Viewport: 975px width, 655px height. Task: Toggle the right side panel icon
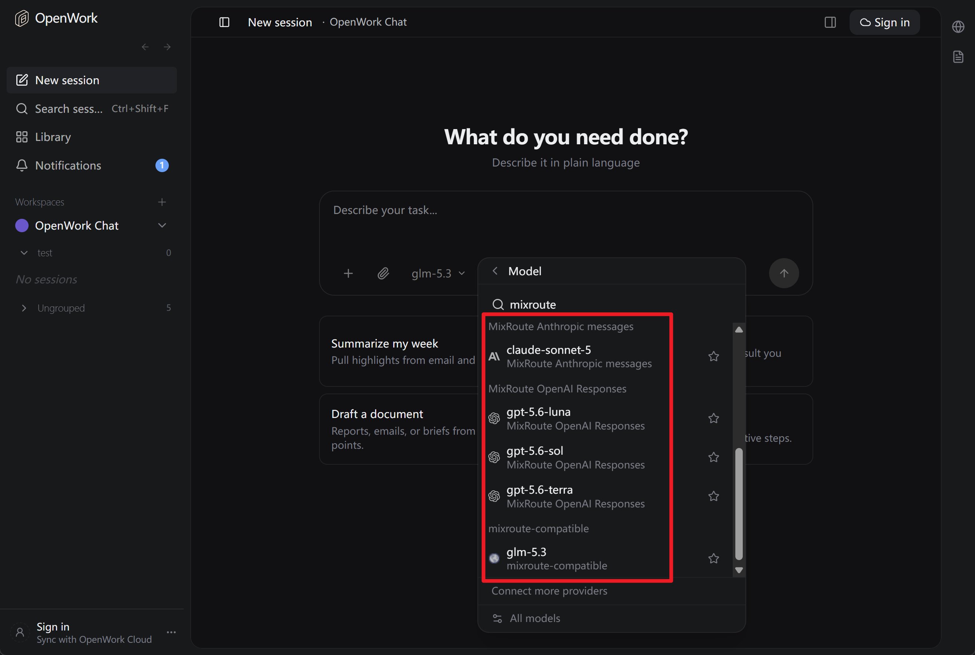830,22
